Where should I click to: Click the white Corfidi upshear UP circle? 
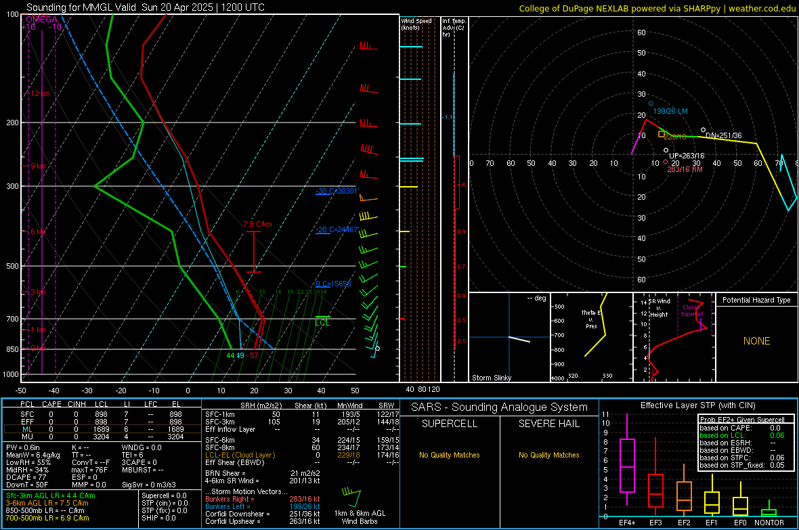coord(666,150)
